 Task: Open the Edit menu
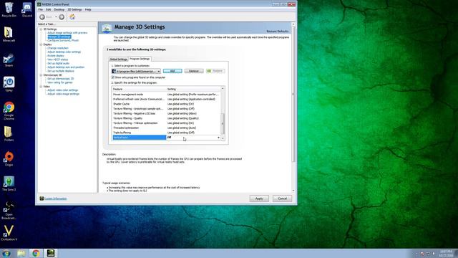pos(48,9)
